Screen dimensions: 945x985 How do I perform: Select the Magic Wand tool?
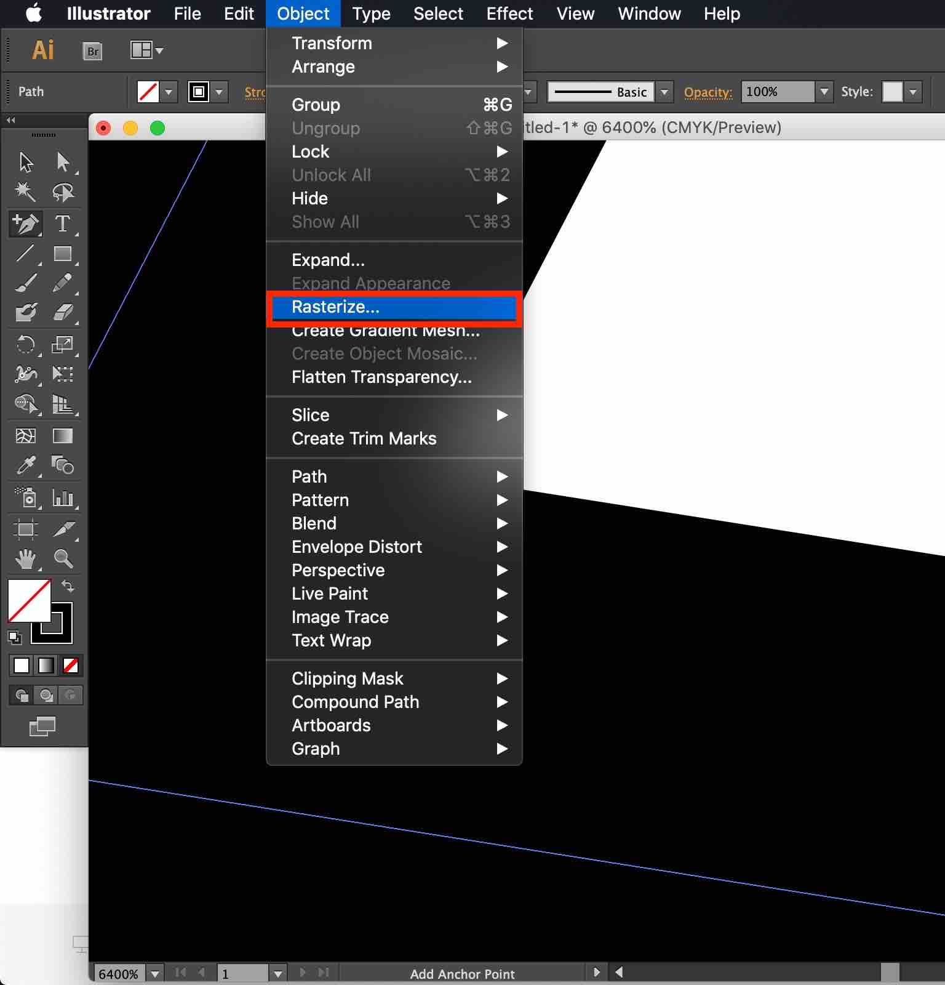26,192
